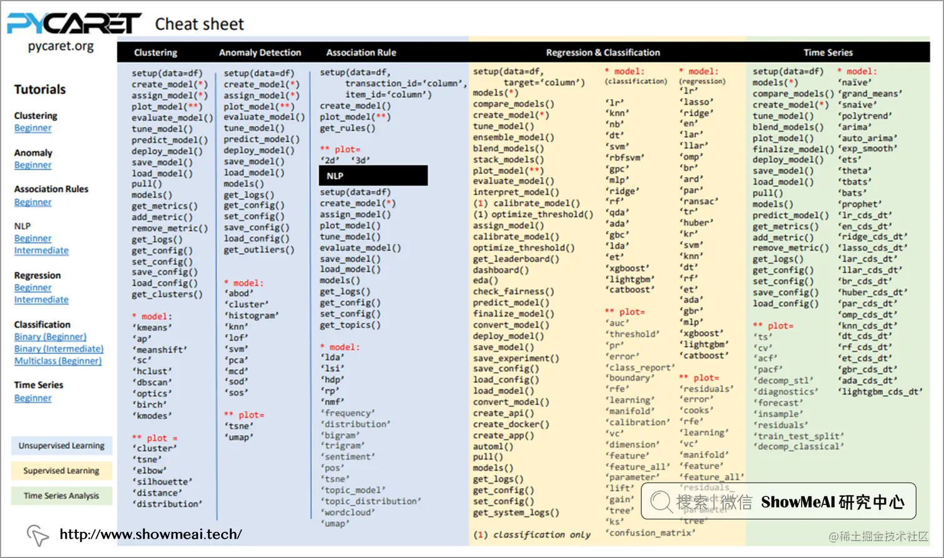This screenshot has height=558, width=944.
Task: Click the 'histogram' anomaly model
Action: coord(251,316)
